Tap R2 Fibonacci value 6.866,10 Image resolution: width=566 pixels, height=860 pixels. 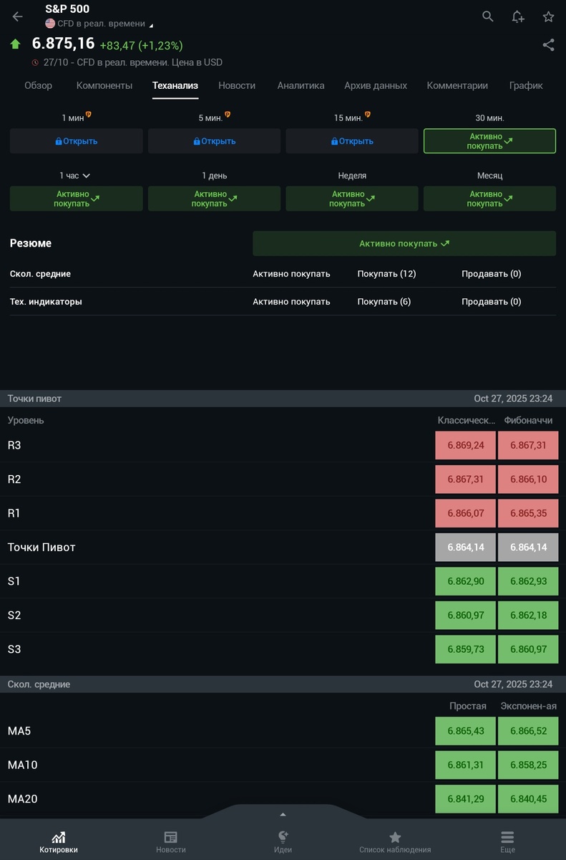pos(528,479)
